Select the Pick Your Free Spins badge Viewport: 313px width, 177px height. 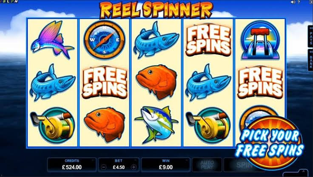coord(270,143)
